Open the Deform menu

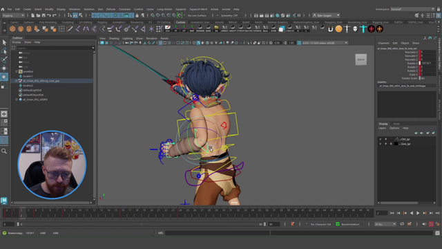point(110,9)
